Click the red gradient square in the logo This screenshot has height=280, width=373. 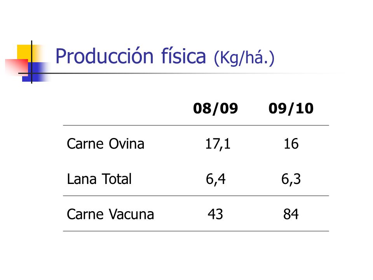[17, 67]
